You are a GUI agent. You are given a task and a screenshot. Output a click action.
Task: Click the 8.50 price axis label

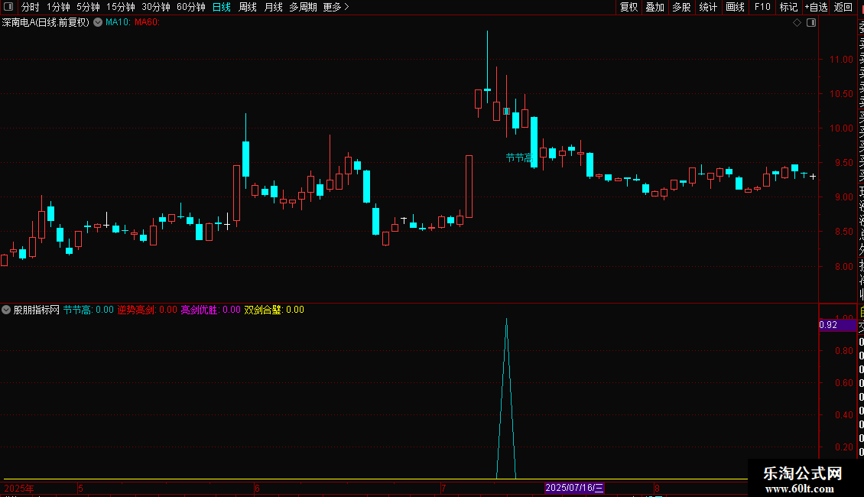pos(843,232)
